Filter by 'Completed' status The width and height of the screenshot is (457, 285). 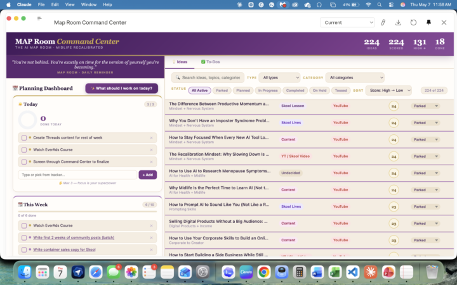(x=295, y=91)
